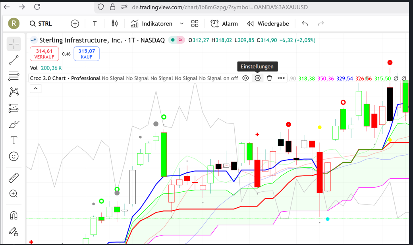Click the STRL symbol search field
The height and width of the screenshot is (245, 413).
tap(41, 24)
